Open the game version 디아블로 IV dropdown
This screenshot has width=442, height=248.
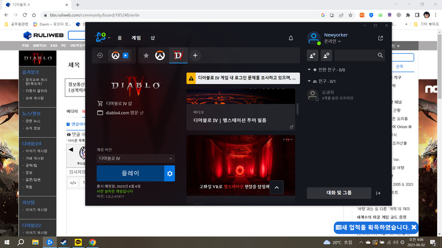pyautogui.click(x=136, y=158)
